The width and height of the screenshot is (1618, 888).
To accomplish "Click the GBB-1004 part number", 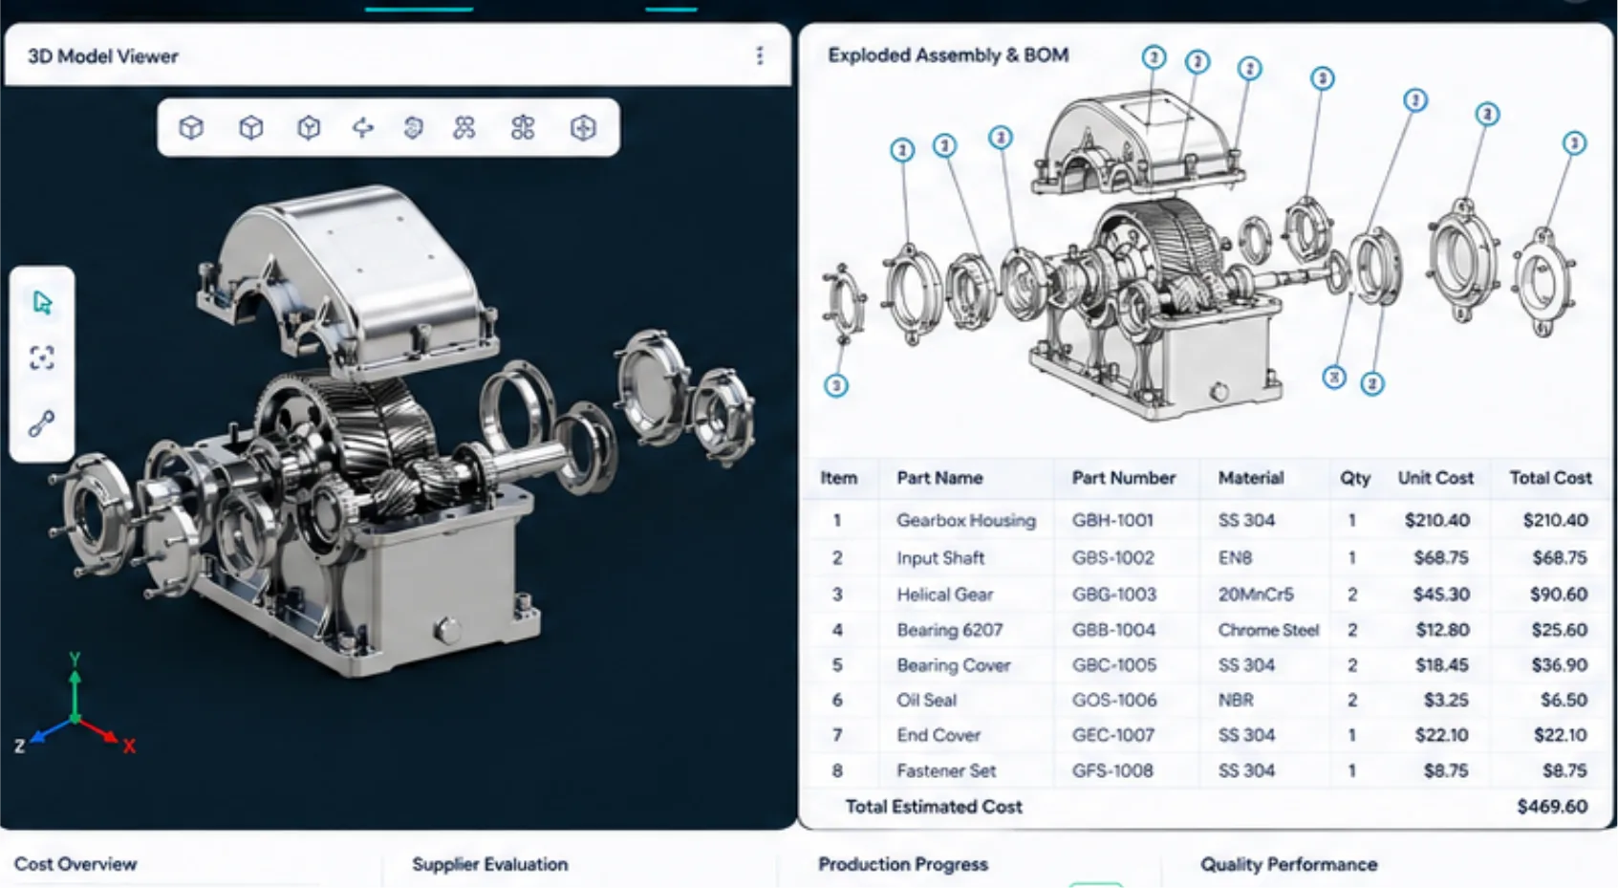I will click(1113, 630).
